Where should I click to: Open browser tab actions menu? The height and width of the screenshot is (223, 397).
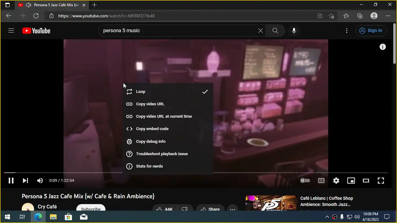pyautogui.click(x=7, y=5)
